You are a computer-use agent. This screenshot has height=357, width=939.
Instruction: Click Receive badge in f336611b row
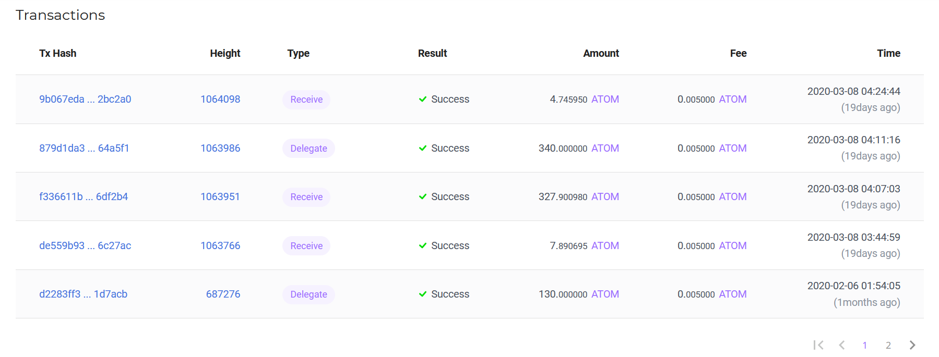tap(306, 197)
